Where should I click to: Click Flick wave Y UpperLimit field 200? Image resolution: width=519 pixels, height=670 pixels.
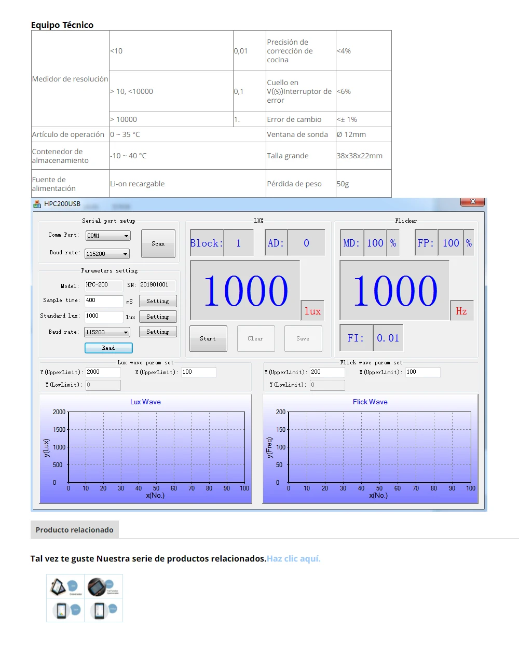[327, 372]
